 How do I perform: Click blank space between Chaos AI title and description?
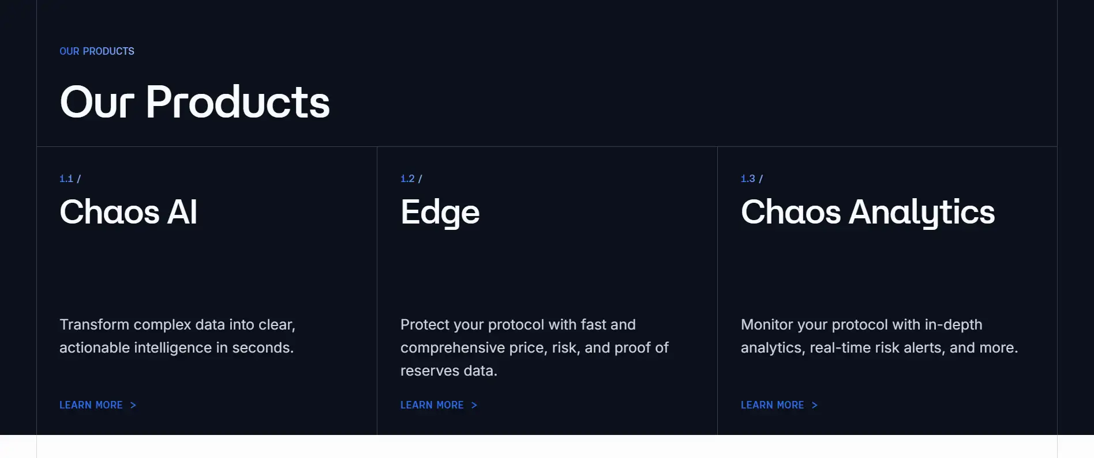(x=207, y=271)
